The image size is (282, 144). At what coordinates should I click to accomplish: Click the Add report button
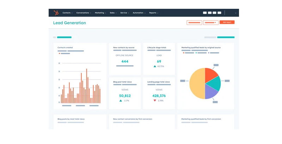coord(227,22)
